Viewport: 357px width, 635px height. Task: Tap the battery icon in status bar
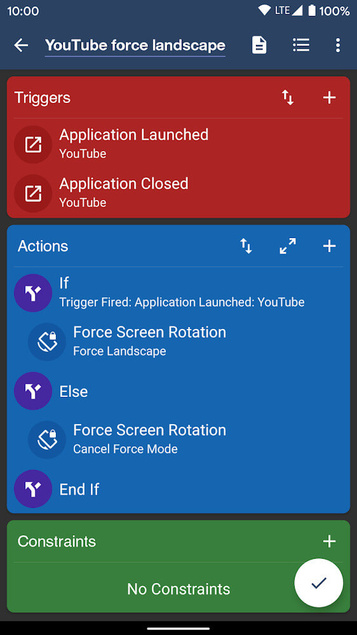pyautogui.click(x=312, y=11)
